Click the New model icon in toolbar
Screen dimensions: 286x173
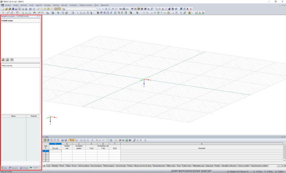[x=3, y=9]
